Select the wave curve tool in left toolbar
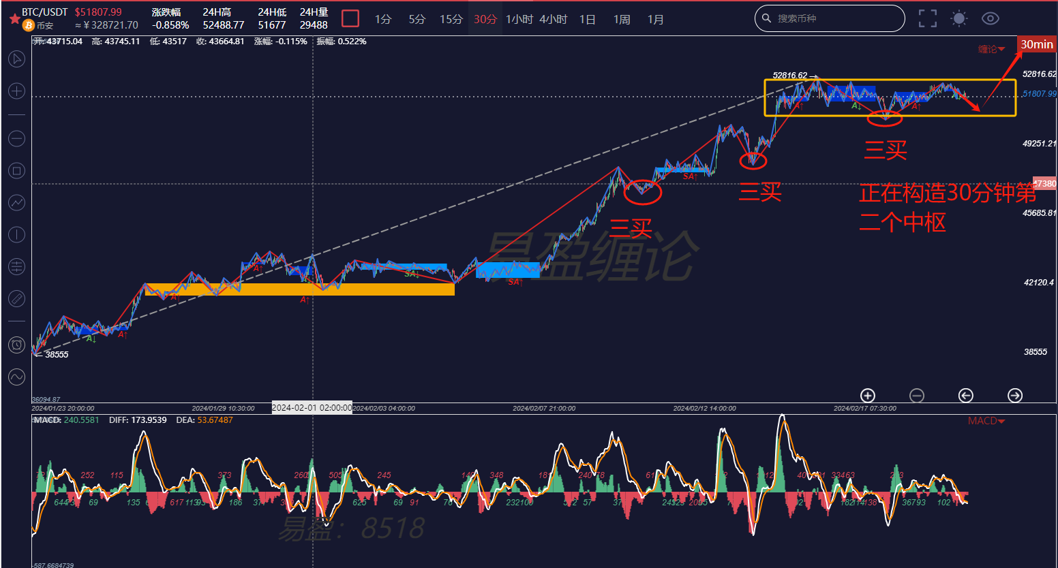Screen dimensions: 1058x568 (16, 377)
